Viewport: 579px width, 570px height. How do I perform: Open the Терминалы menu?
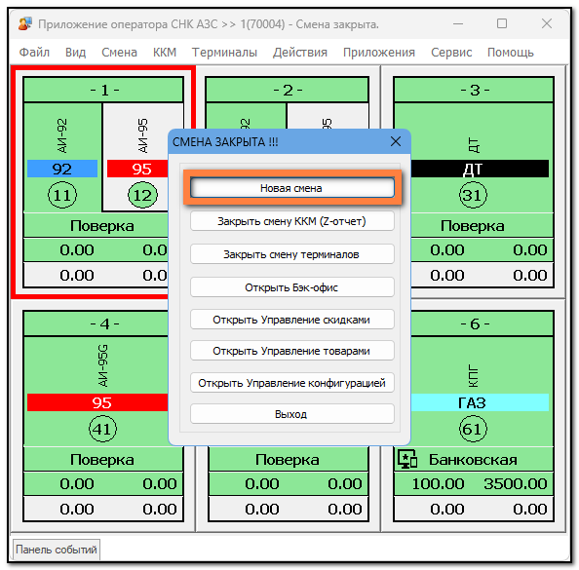224,53
